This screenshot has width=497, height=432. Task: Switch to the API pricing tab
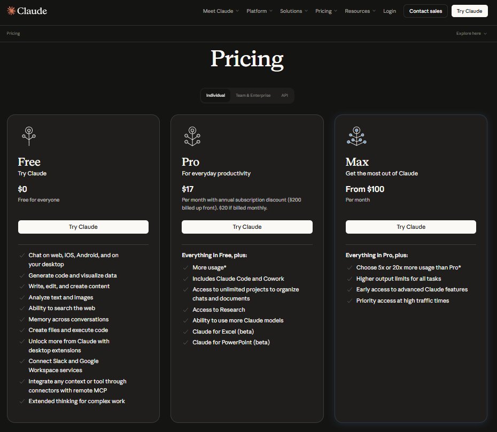(x=285, y=96)
